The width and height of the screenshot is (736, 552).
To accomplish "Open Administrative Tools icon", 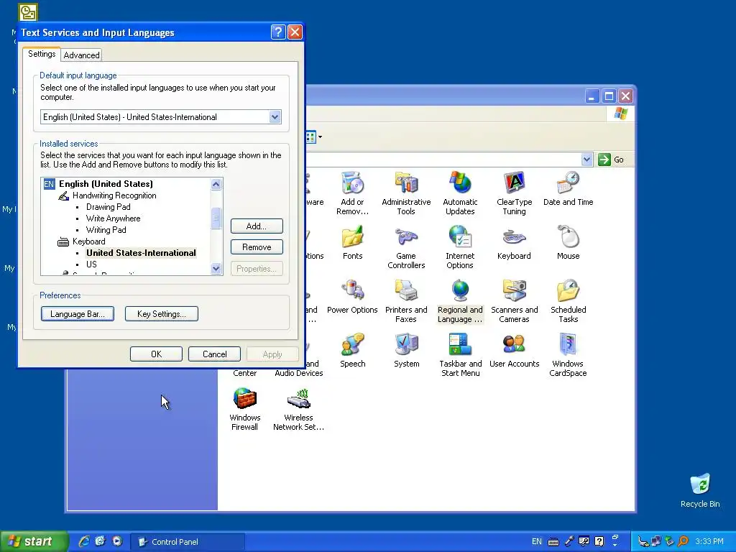I will tap(406, 193).
